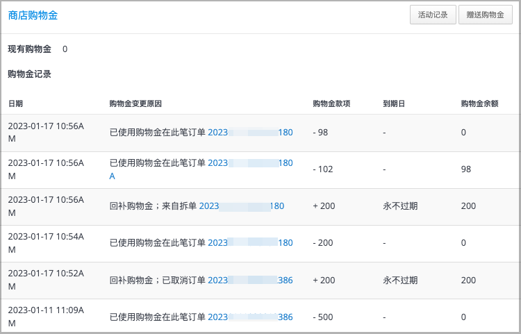This screenshot has width=521, height=334.
Task: Select the 2023-01-17 10:54AM date cell
Action: [46, 243]
